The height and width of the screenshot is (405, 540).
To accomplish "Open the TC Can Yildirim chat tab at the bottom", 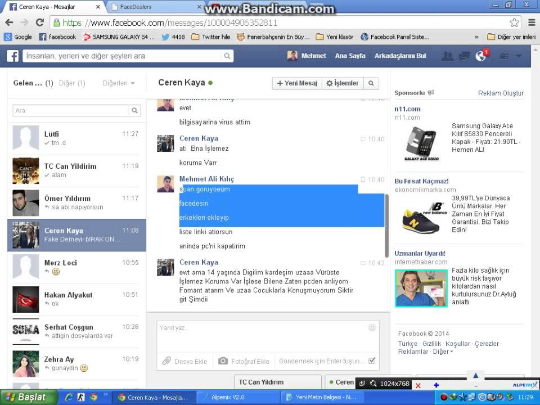I will [278, 382].
